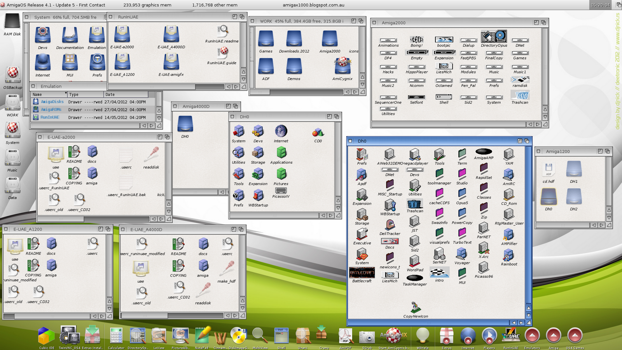This screenshot has height=350, width=622.
Task: Open E-UAE_A4000D in RunInUAE window
Action: (x=171, y=34)
